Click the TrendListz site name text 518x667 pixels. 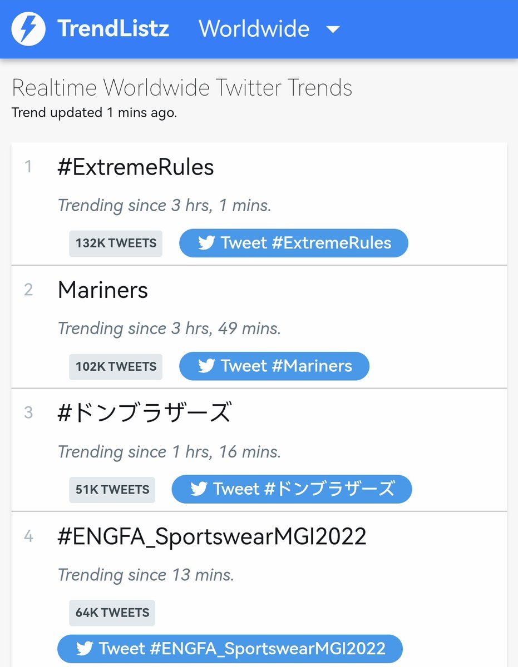tap(113, 29)
